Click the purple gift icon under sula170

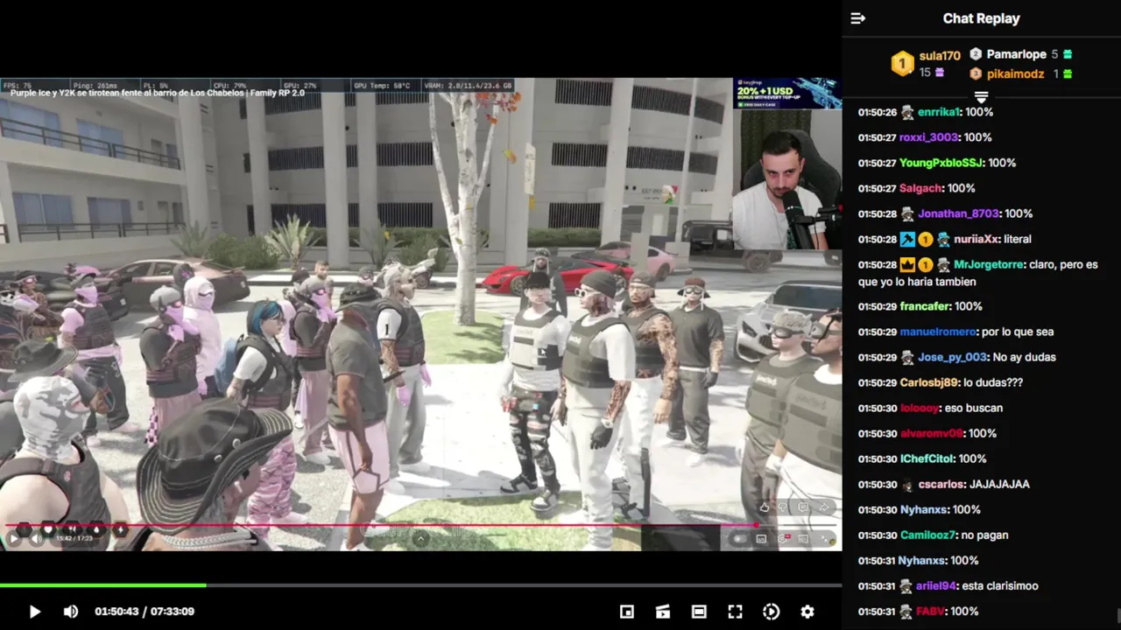(x=940, y=73)
